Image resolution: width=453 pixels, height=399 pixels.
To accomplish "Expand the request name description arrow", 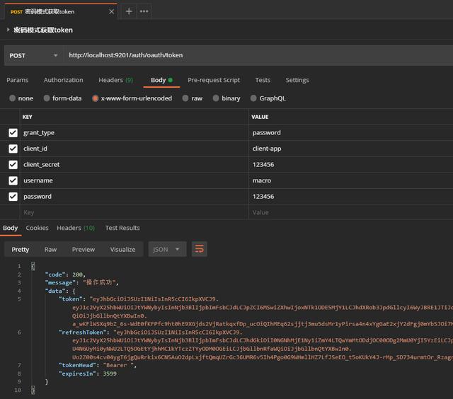I will (x=8, y=30).
